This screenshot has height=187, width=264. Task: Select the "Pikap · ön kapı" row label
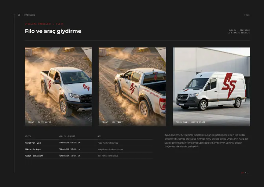click(33, 150)
